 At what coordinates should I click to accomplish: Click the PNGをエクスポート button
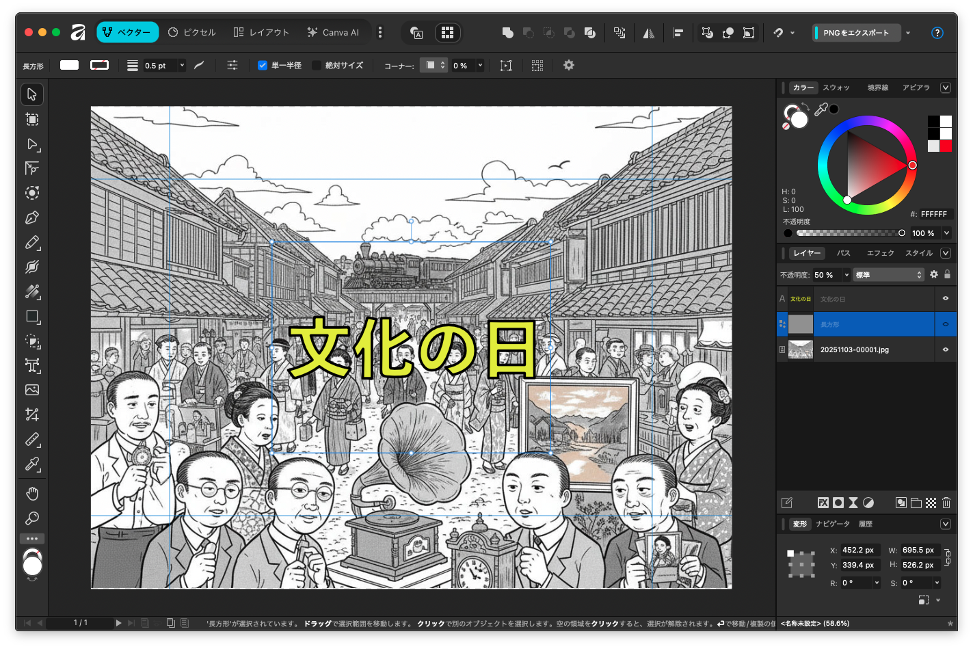click(856, 33)
